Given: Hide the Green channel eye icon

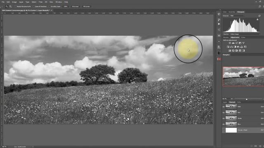Looking at the screenshot, I should pyautogui.click(x=224, y=118).
